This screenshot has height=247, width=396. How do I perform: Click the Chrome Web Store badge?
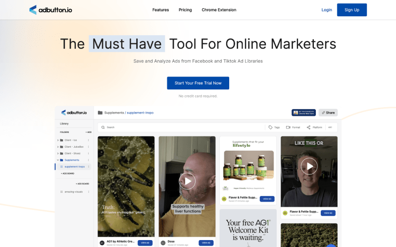click(x=303, y=113)
